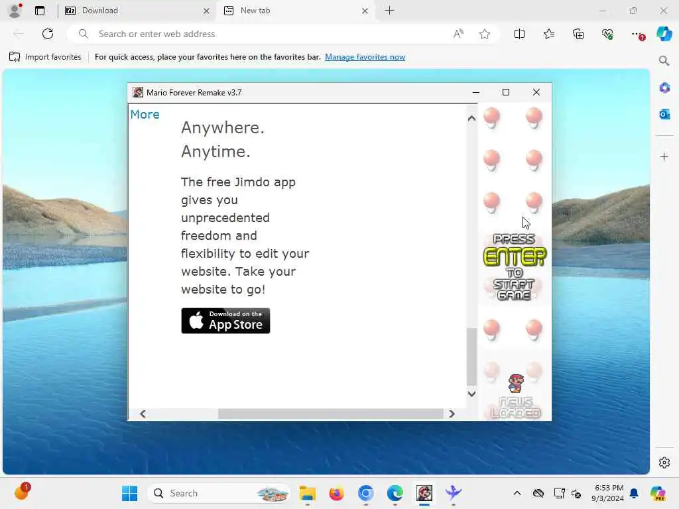The image size is (679, 509).
Task: Click the Read aloud icon
Action: 459,34
